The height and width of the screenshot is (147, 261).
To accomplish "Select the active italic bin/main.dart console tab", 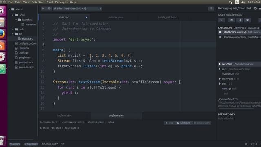I will coord(116,116).
